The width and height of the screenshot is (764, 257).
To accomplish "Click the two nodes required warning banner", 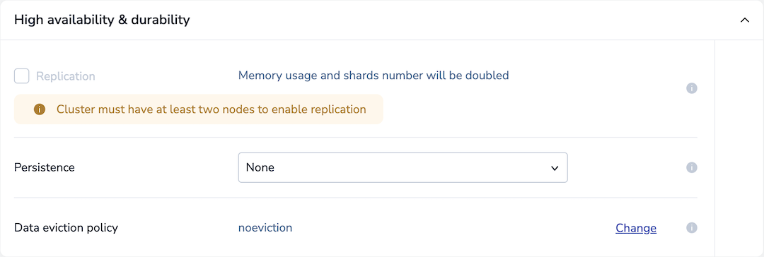I will (x=198, y=109).
